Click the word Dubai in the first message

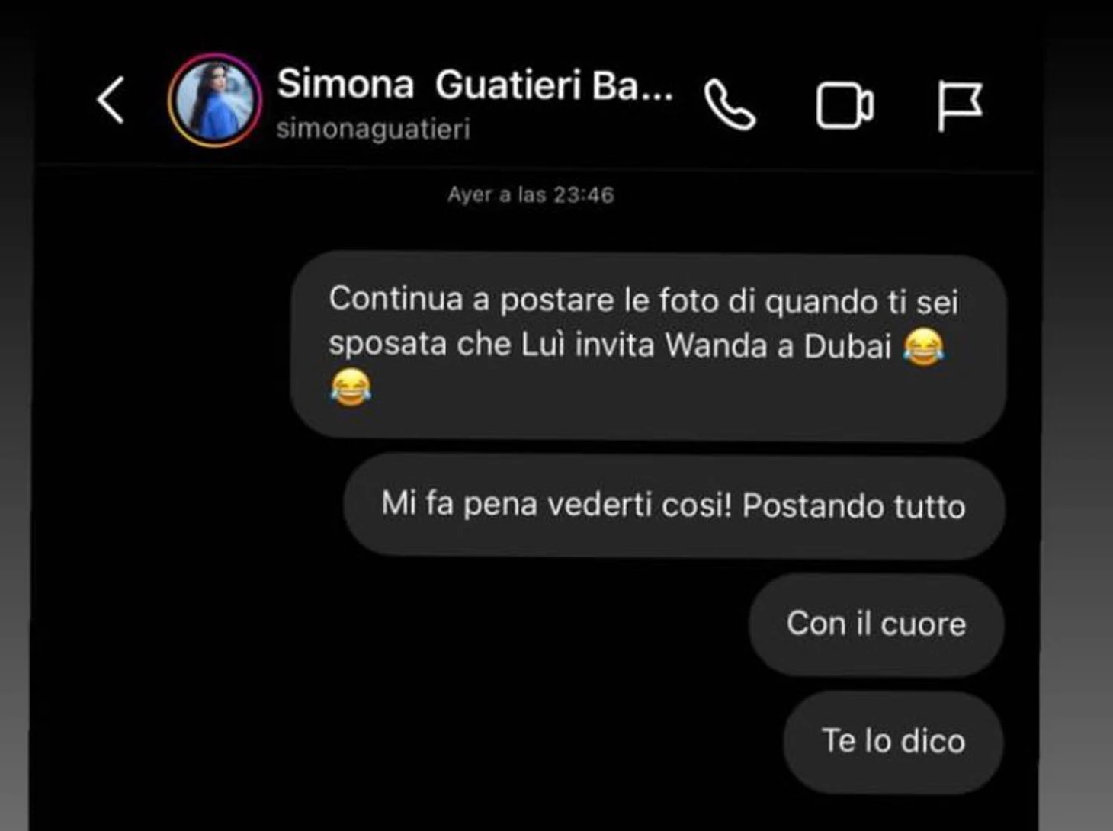(x=847, y=347)
